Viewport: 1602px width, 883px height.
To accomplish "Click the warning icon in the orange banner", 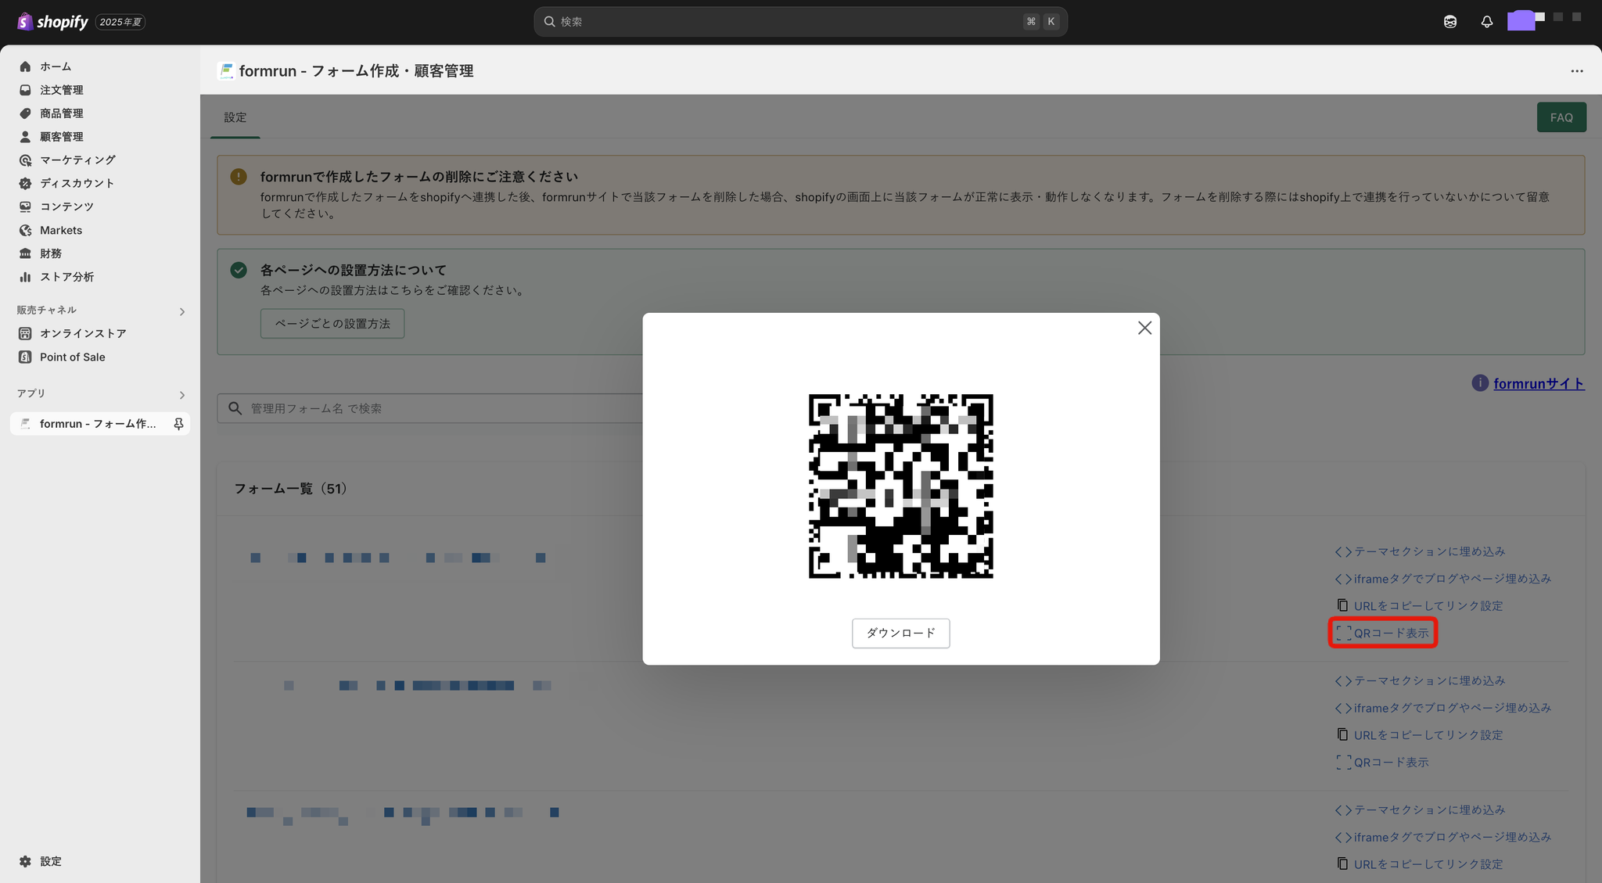I will click(x=239, y=177).
